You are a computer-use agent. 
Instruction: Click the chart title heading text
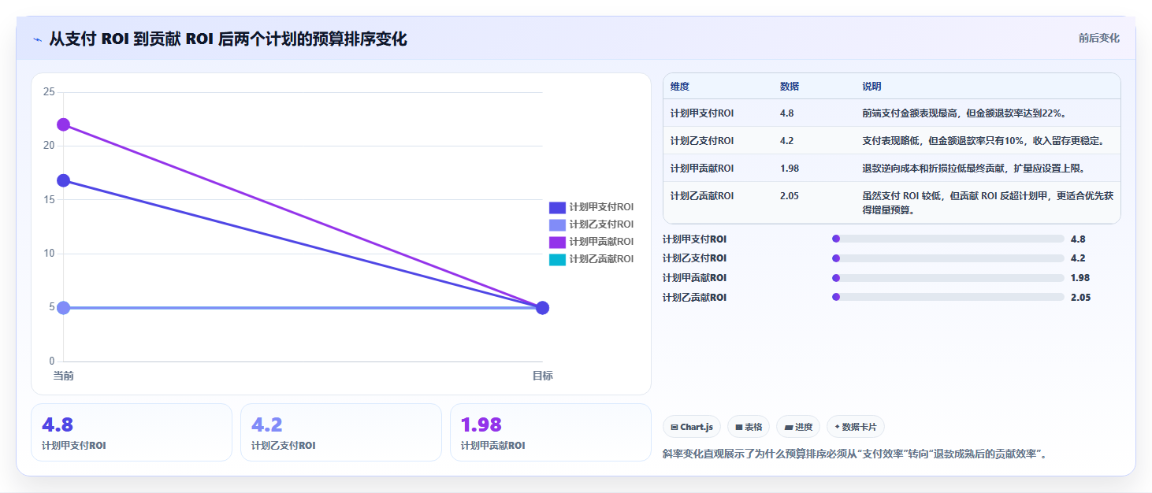click(228, 39)
